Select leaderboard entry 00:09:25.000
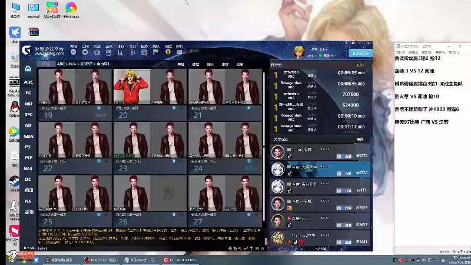471x265 pixels. tap(319, 74)
